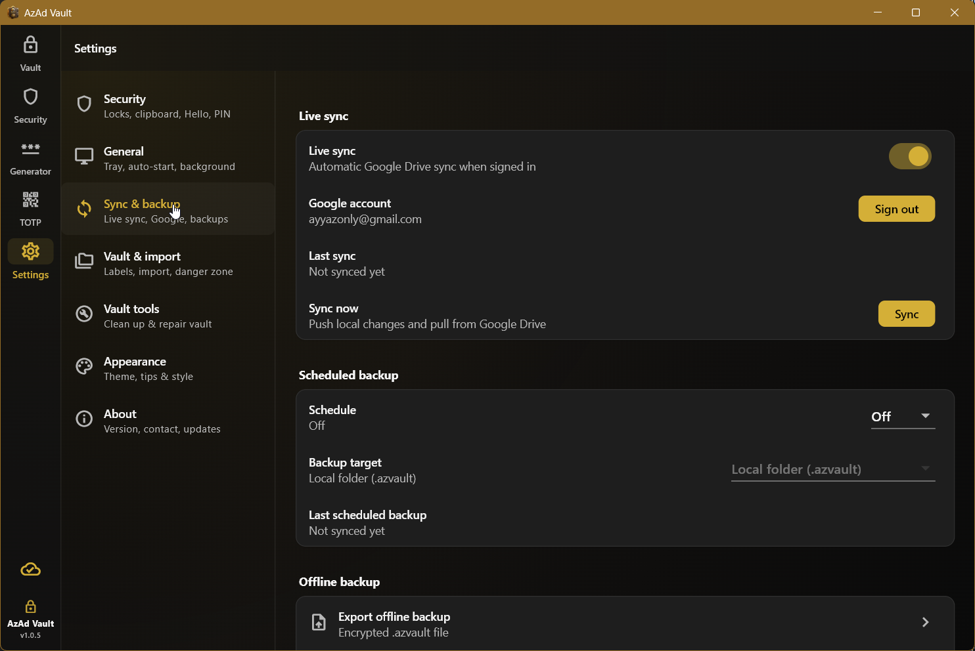Click the Settings page title
Image resolution: width=975 pixels, height=651 pixels.
(95, 49)
